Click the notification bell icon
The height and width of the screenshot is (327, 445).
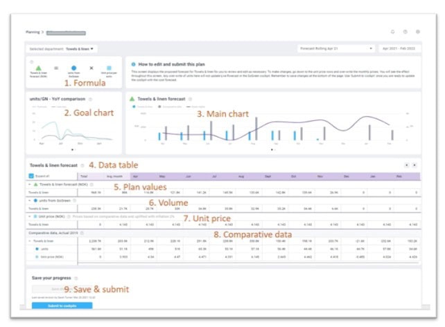click(392, 32)
